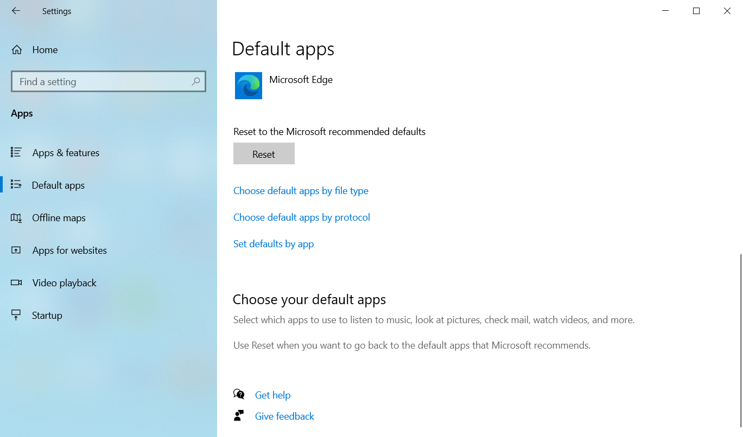Click the Apps section header in sidebar
This screenshot has height=437, width=743.
coord(22,113)
